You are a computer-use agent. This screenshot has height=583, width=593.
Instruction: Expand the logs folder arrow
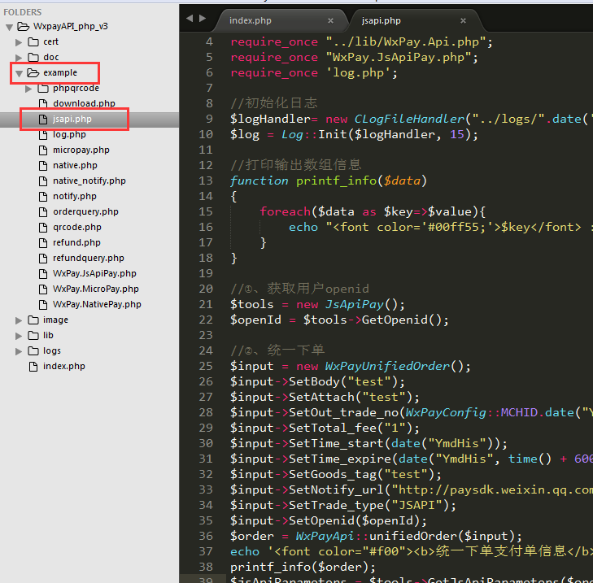19,351
